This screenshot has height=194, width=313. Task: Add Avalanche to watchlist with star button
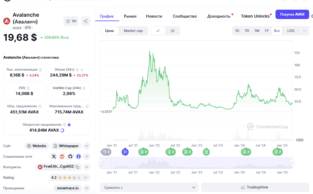coord(71,21)
